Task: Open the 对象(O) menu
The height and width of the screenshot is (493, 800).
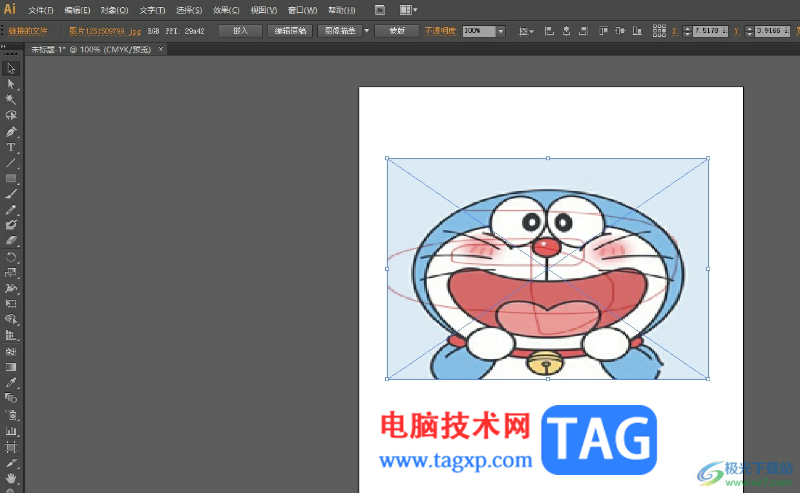Action: pyautogui.click(x=114, y=10)
